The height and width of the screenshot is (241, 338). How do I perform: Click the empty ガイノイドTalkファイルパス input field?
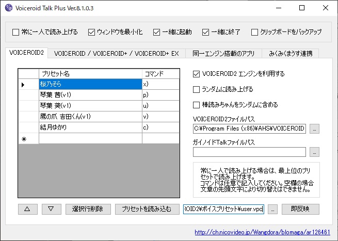[x=249, y=152]
